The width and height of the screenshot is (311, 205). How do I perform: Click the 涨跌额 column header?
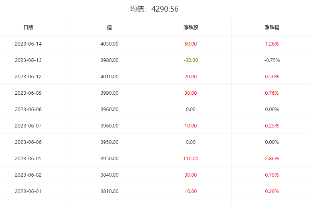point(191,28)
